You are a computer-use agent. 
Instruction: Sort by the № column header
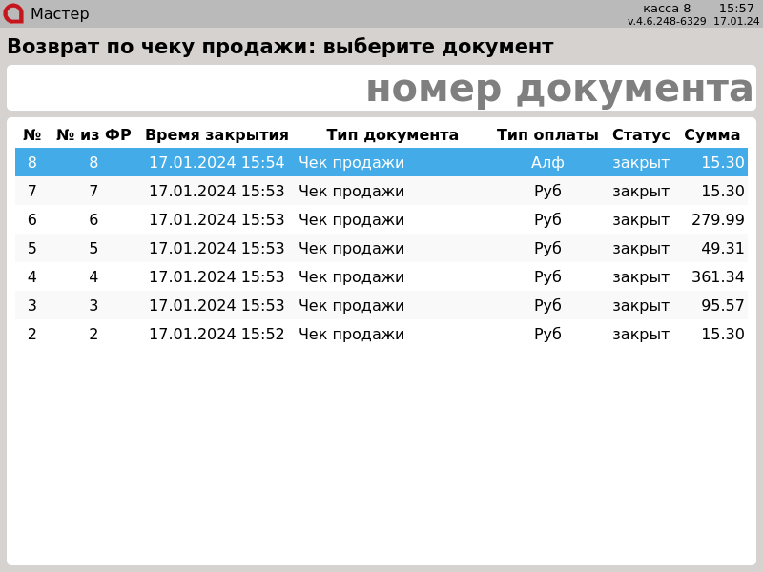click(31, 135)
